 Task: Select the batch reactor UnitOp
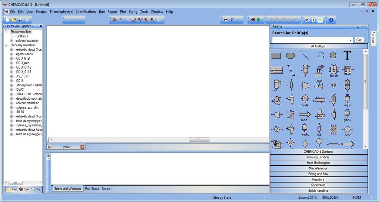pos(333,71)
